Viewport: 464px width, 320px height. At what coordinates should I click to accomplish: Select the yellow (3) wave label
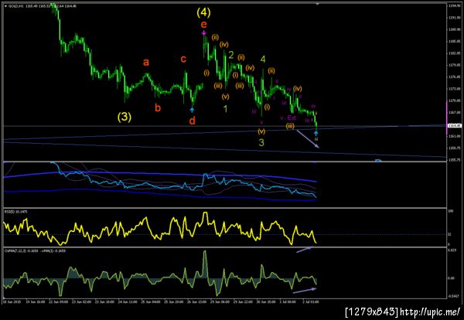point(124,117)
